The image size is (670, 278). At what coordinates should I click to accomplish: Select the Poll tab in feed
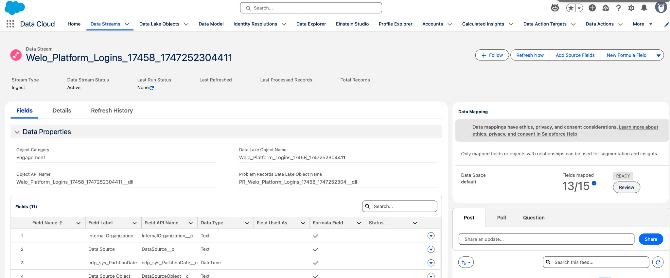coord(501,218)
